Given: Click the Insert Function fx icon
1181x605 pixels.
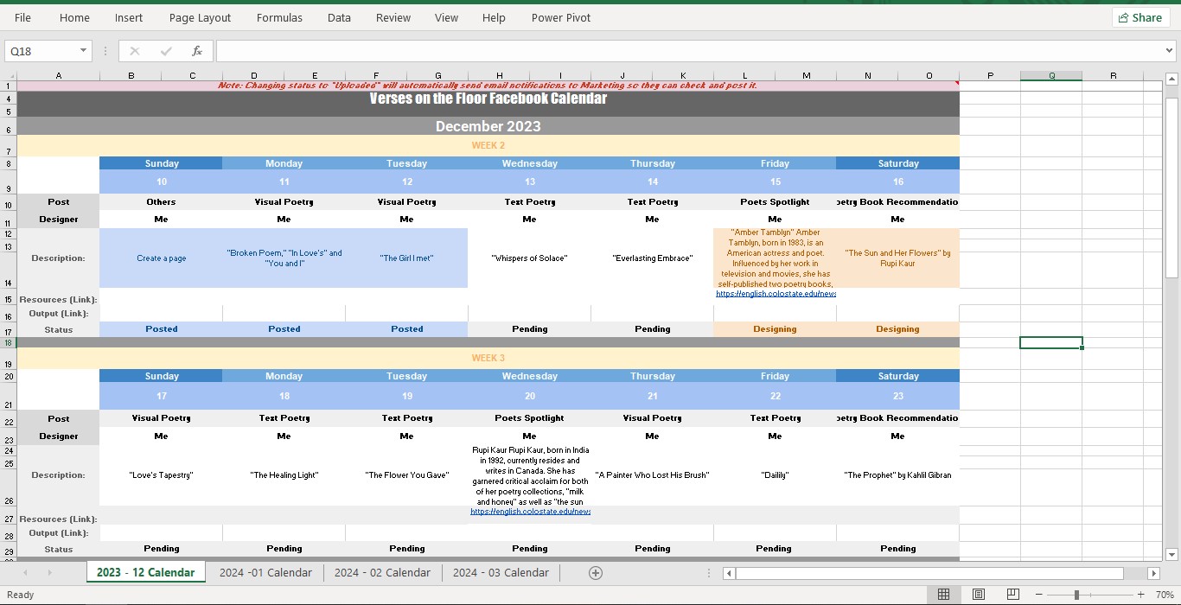Looking at the screenshot, I should (197, 51).
